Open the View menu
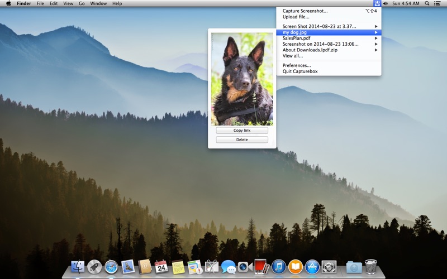 coord(68,3)
